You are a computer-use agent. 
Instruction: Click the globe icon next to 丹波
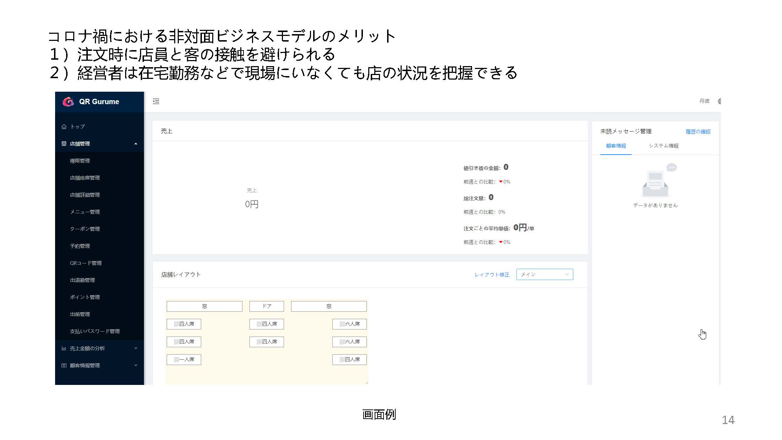pyautogui.click(x=719, y=101)
